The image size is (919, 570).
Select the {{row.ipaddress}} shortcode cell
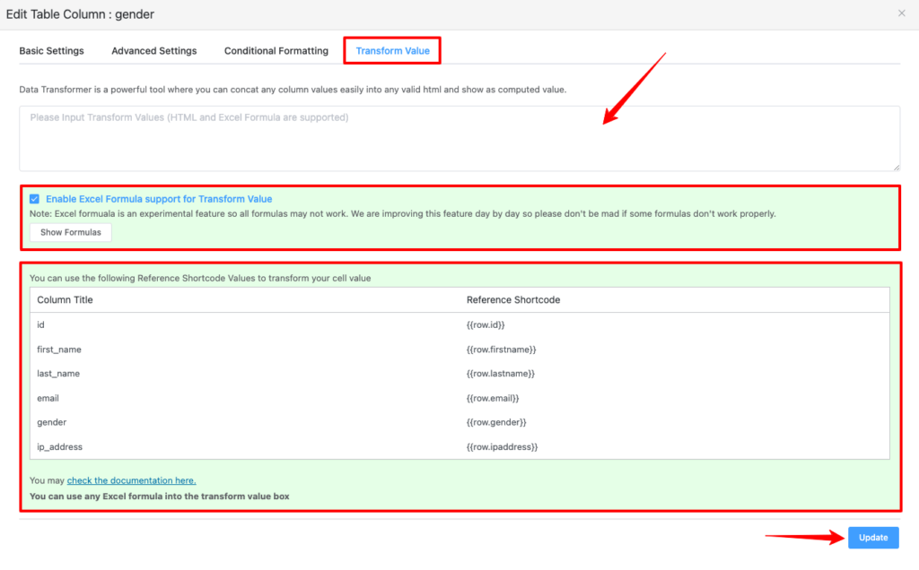click(502, 446)
